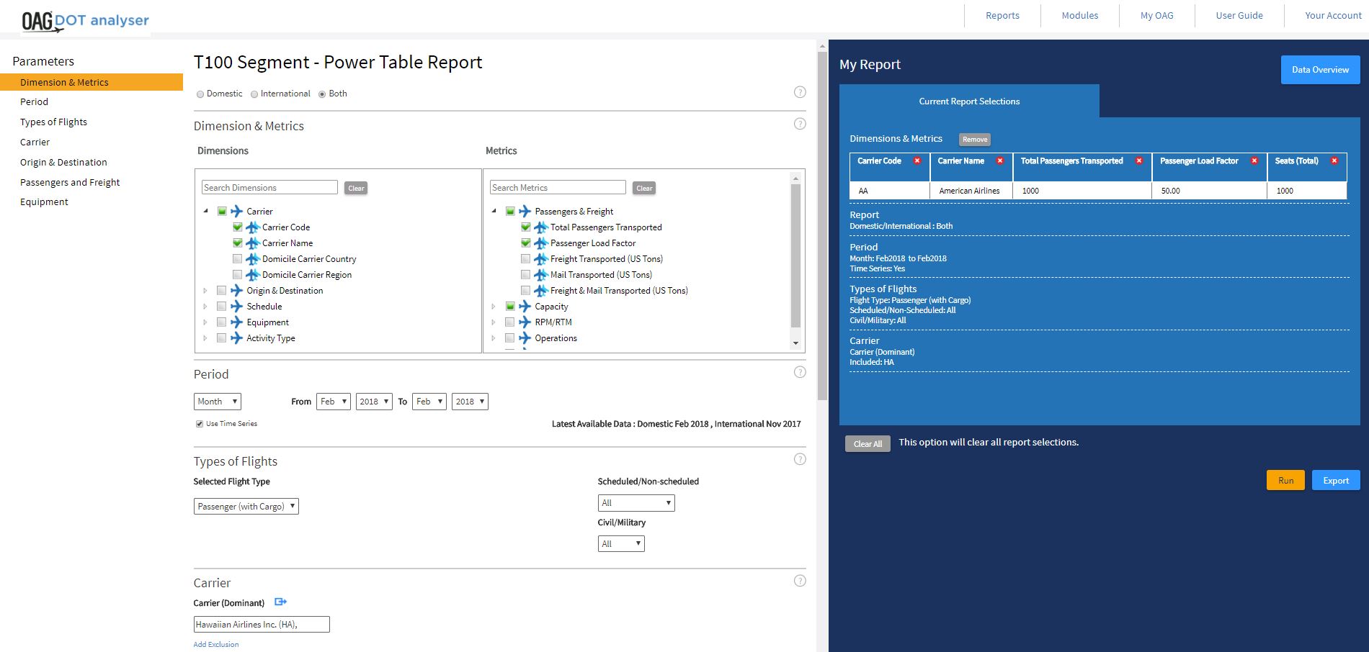Open help icon for Types of Flights
1369x652 pixels.
[799, 459]
